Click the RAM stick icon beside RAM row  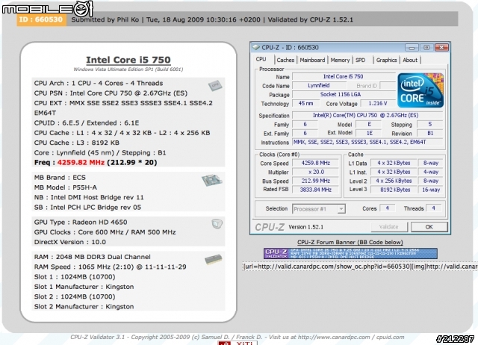(213, 259)
